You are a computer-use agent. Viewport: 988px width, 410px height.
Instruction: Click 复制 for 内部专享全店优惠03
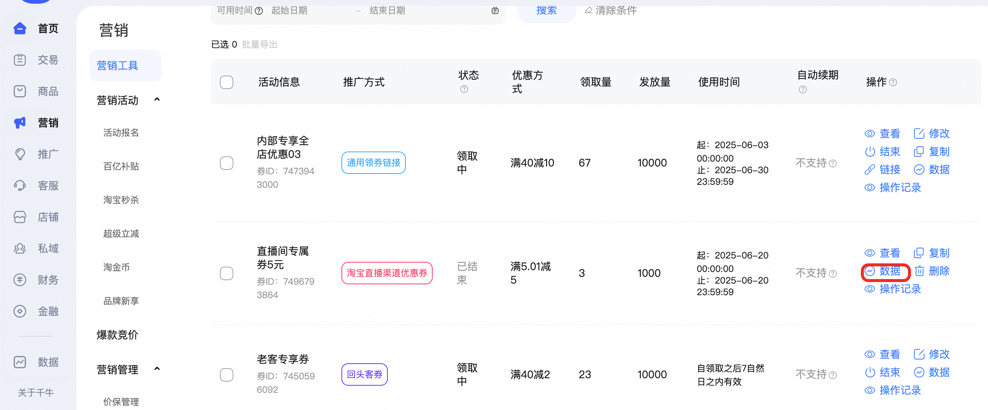[x=932, y=152]
